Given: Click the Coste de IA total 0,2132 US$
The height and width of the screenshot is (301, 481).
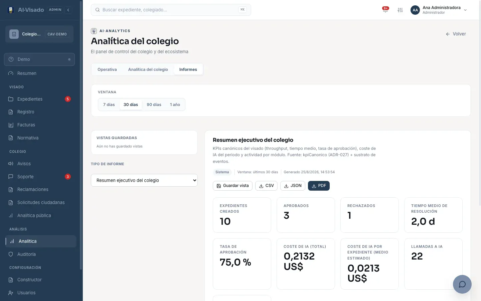Looking at the screenshot, I should tap(299, 261).
